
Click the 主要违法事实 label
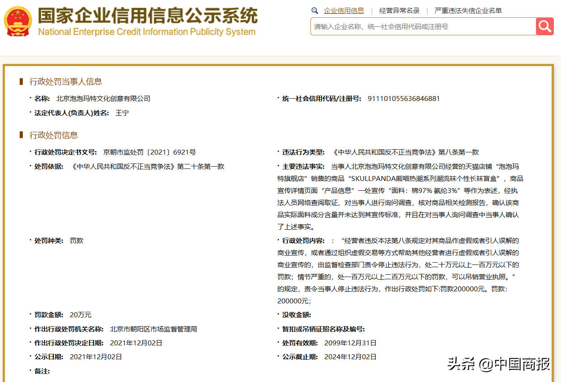(x=303, y=167)
